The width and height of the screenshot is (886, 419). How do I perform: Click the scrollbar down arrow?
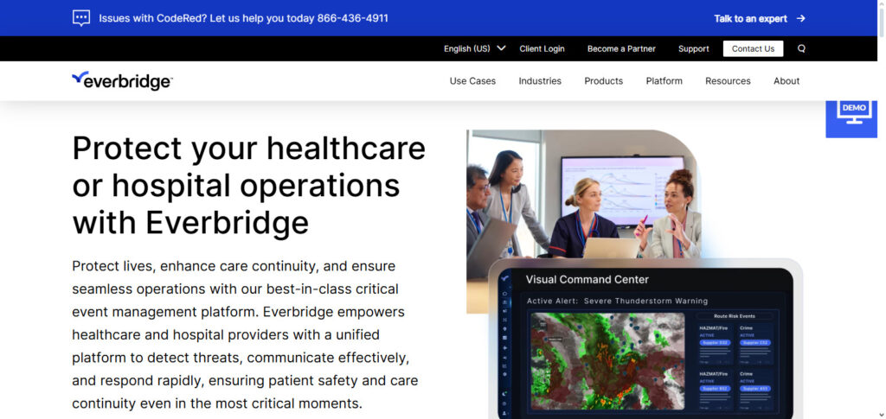[x=882, y=415]
